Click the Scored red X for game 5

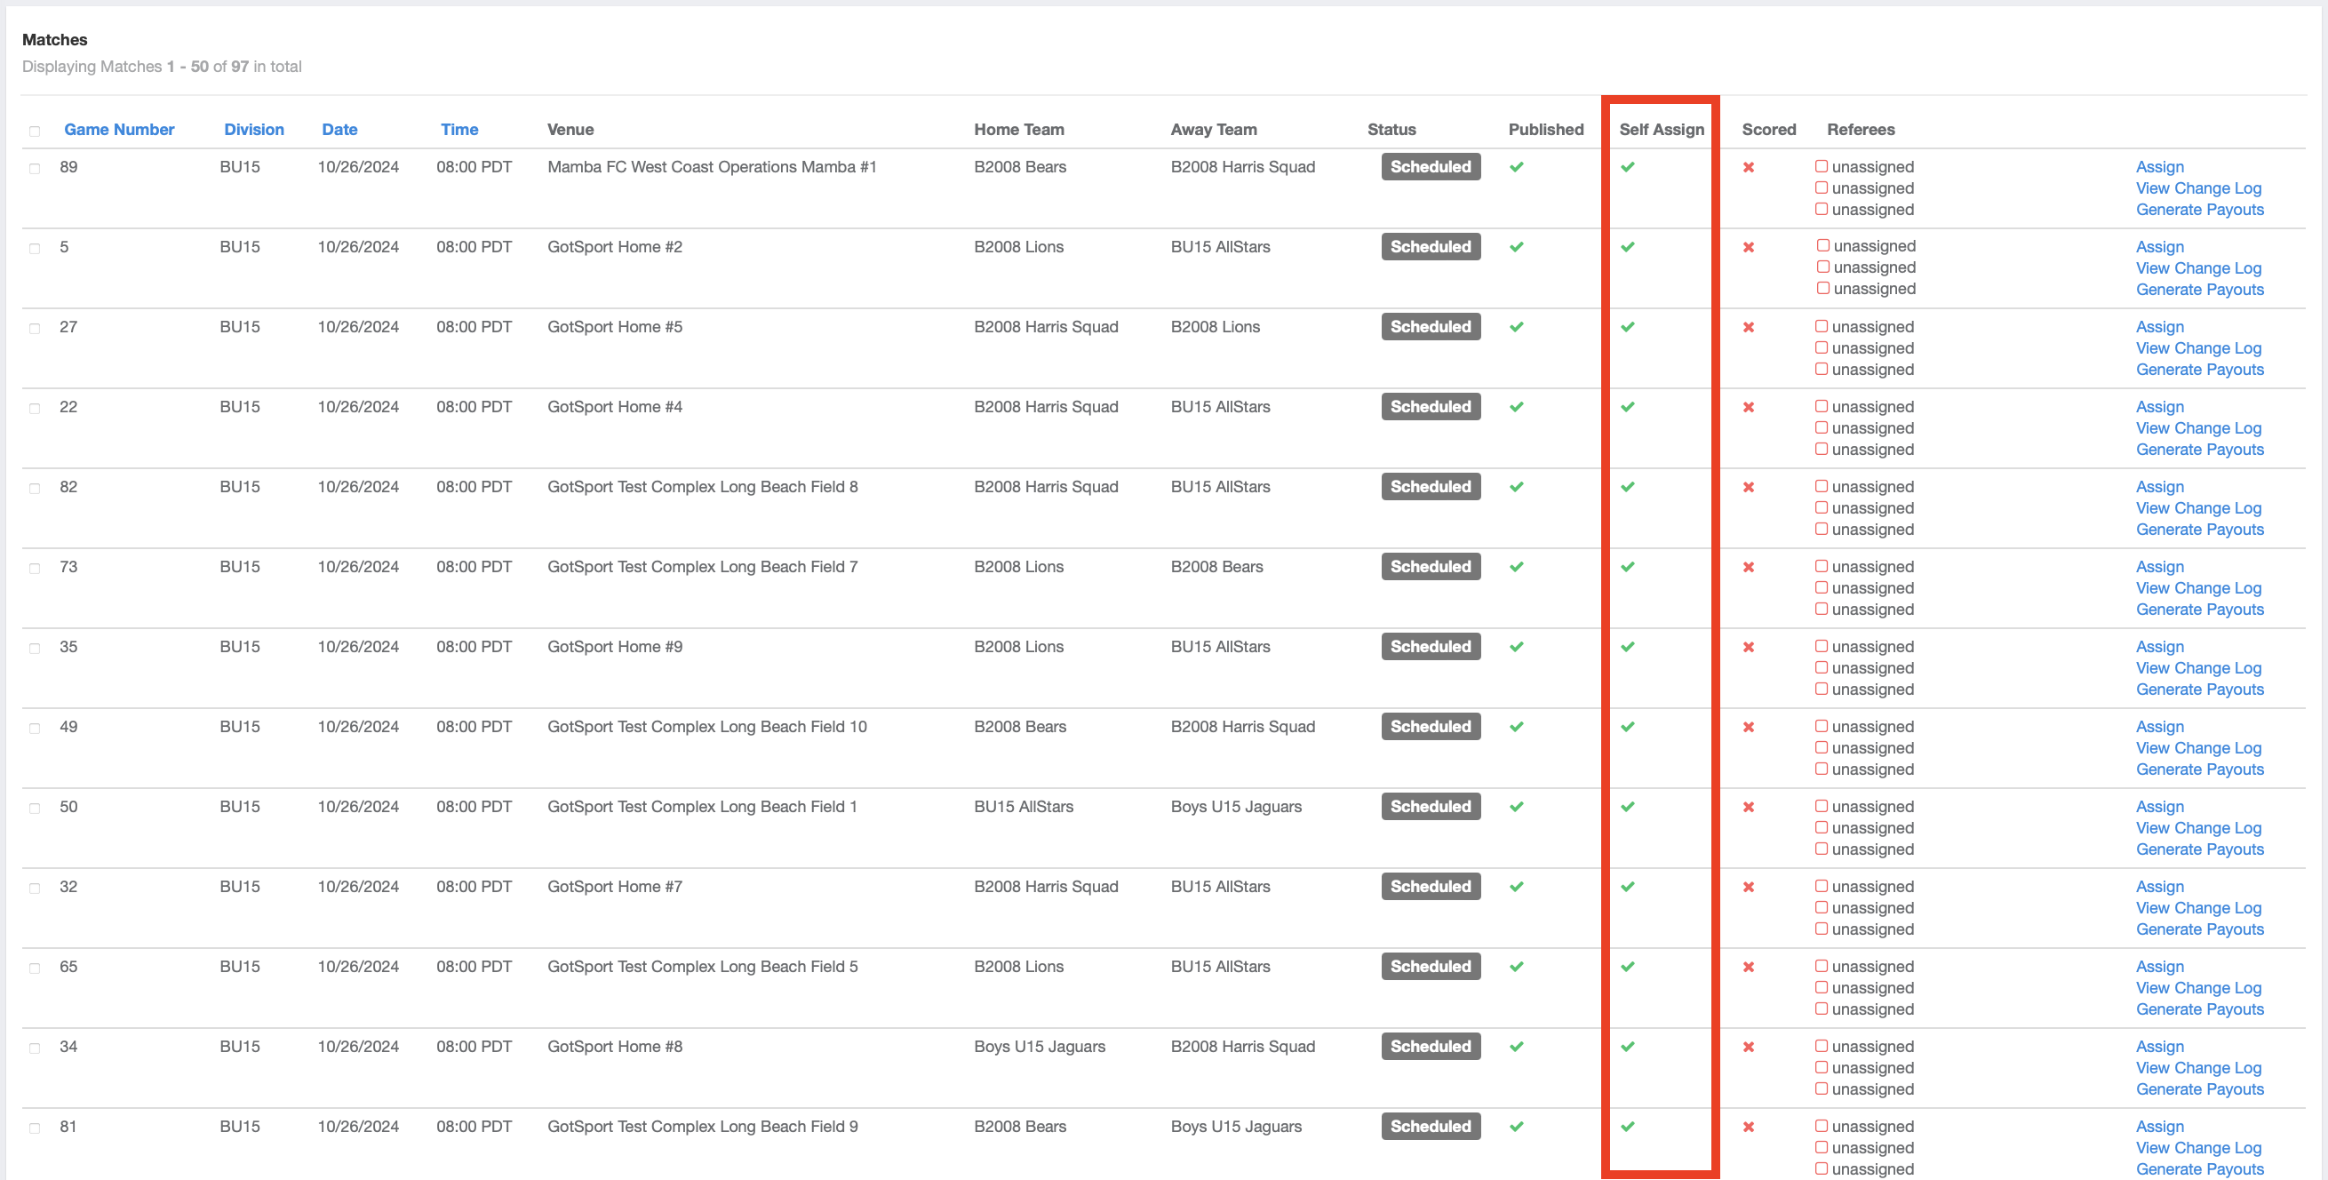click(1749, 248)
